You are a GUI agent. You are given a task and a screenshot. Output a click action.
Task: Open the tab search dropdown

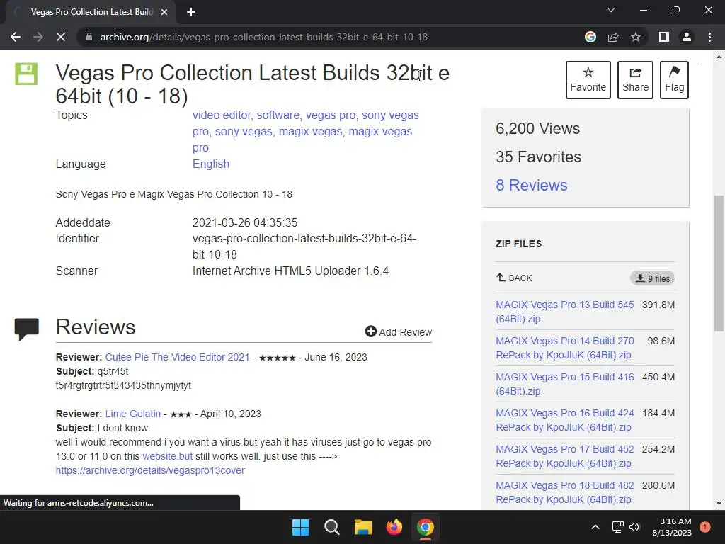[x=611, y=10]
